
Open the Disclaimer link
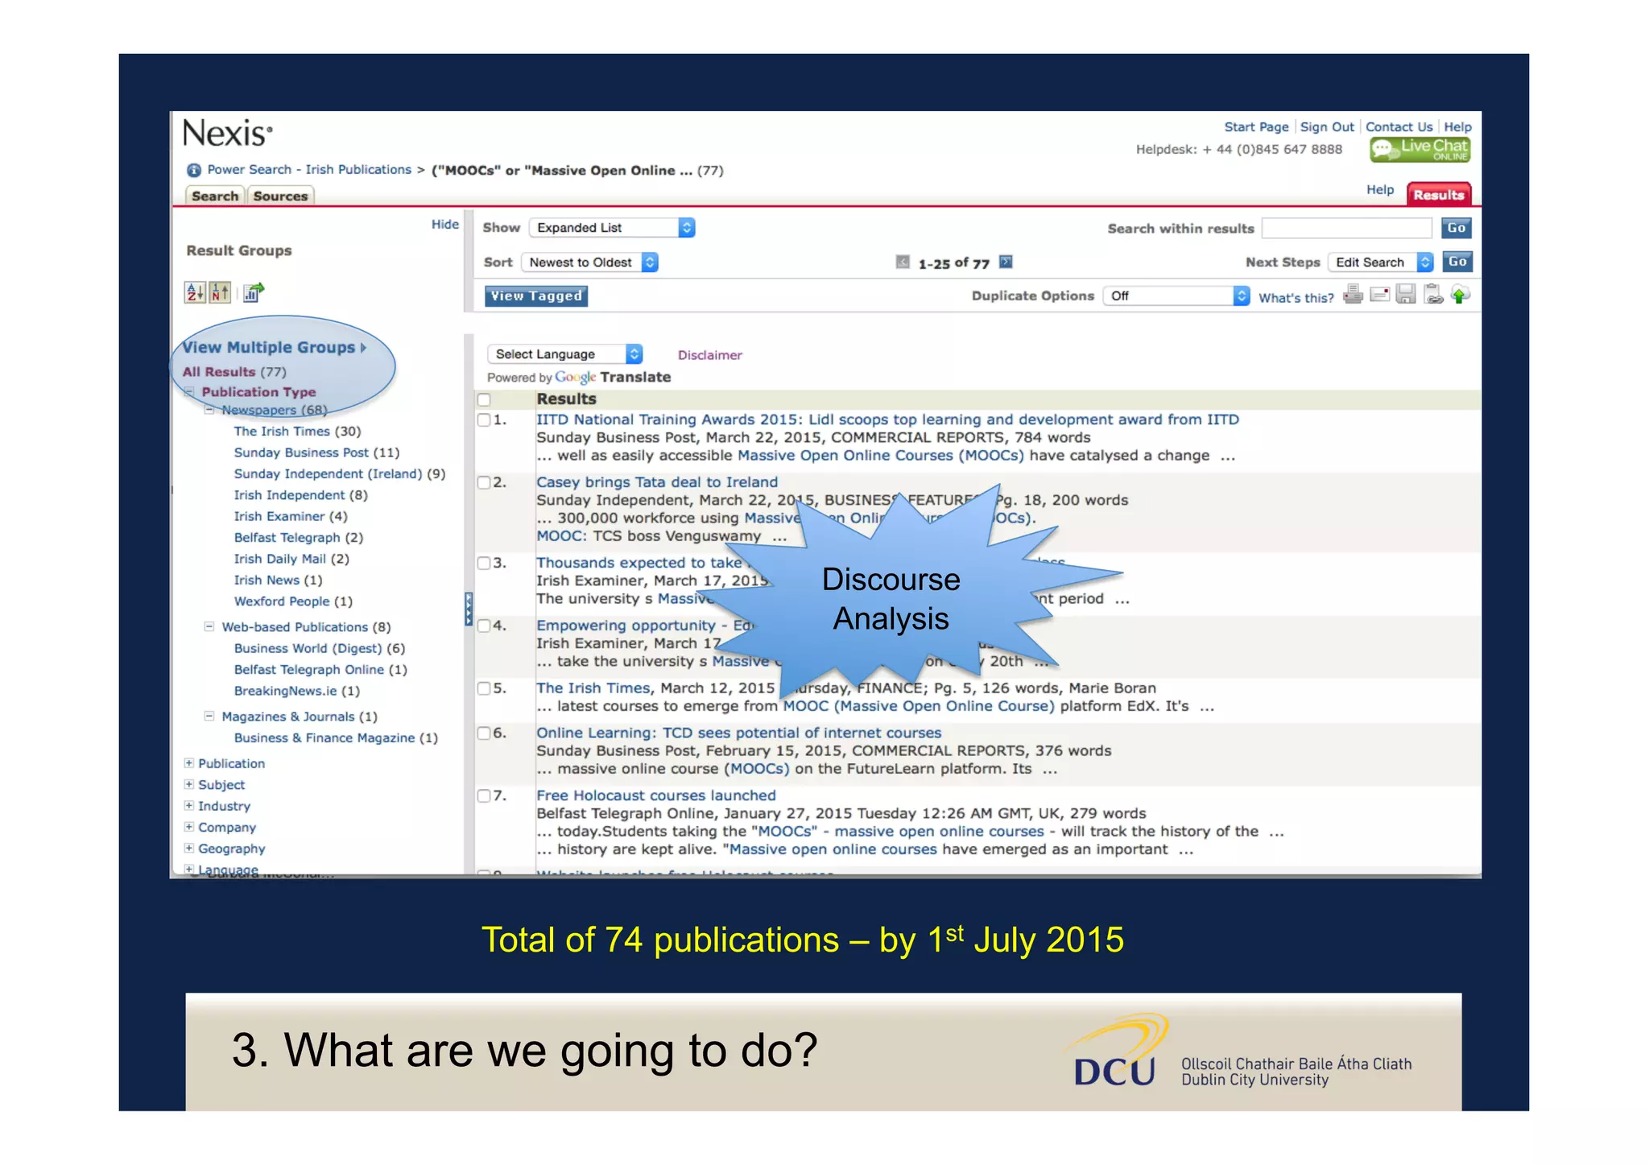tap(709, 355)
